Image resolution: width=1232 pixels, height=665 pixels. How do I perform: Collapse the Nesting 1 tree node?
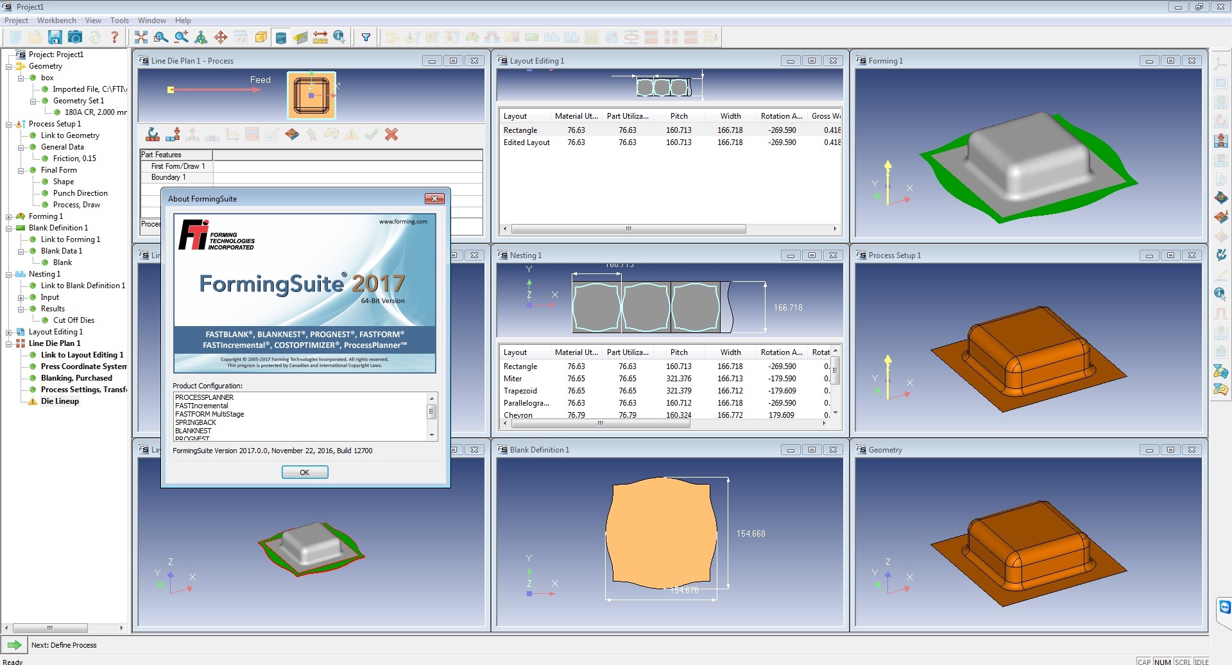[9, 274]
